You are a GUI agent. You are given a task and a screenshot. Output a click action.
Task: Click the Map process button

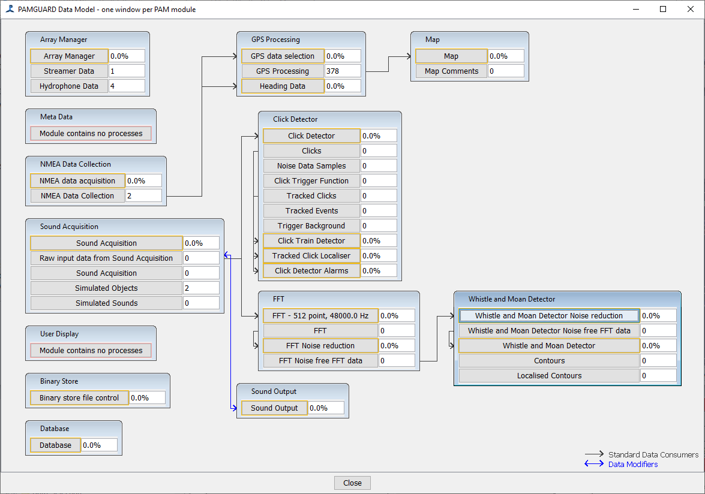coord(451,56)
